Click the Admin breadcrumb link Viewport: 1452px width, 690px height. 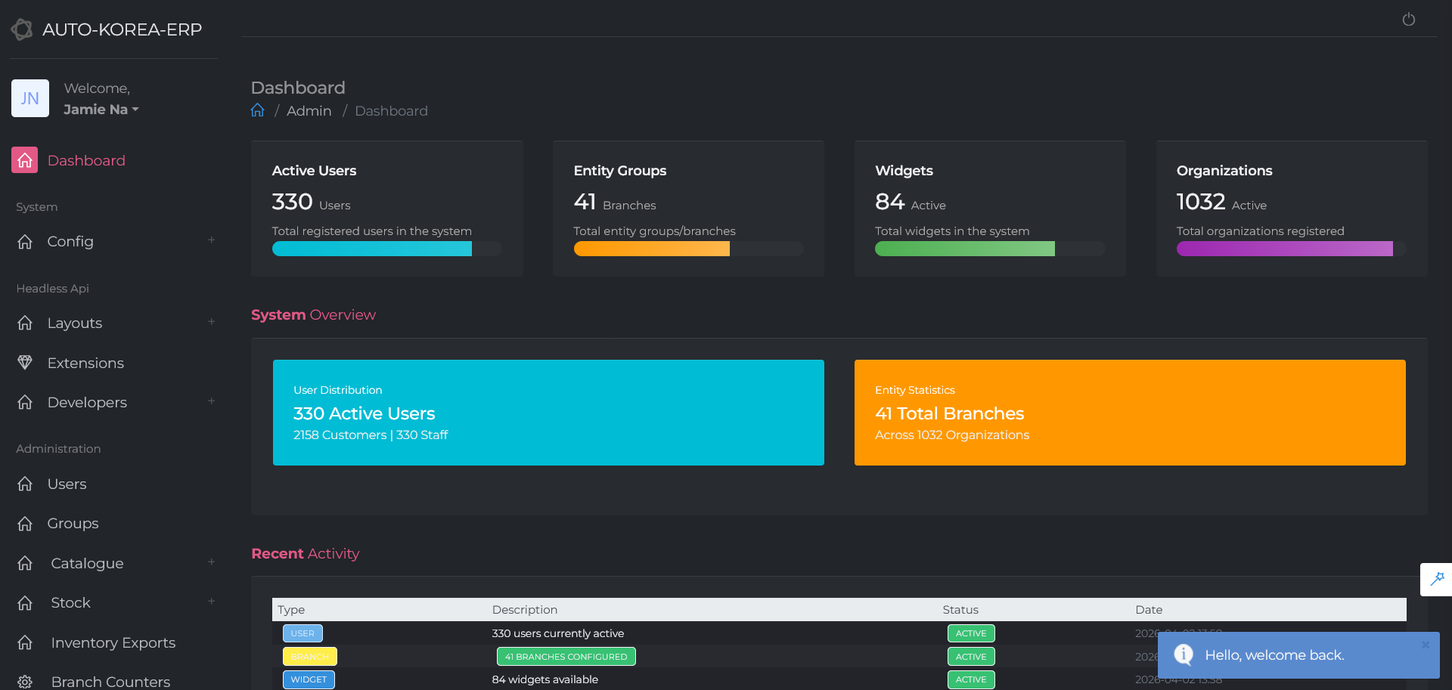(309, 111)
